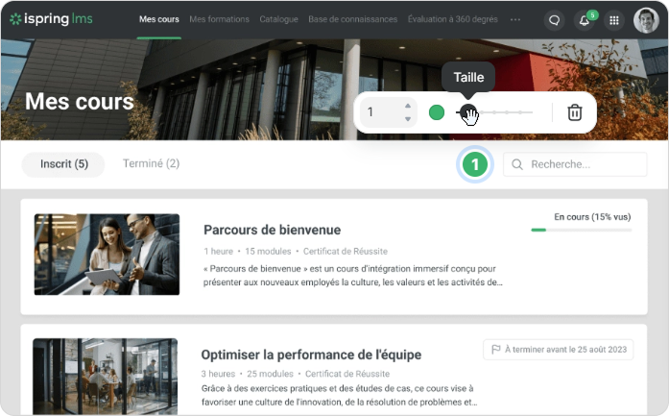Increase the marker number with up arrow
The height and width of the screenshot is (416, 669).
[x=408, y=107]
